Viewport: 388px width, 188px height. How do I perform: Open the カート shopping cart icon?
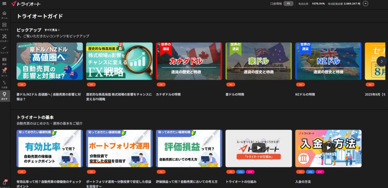(x=4, y=72)
